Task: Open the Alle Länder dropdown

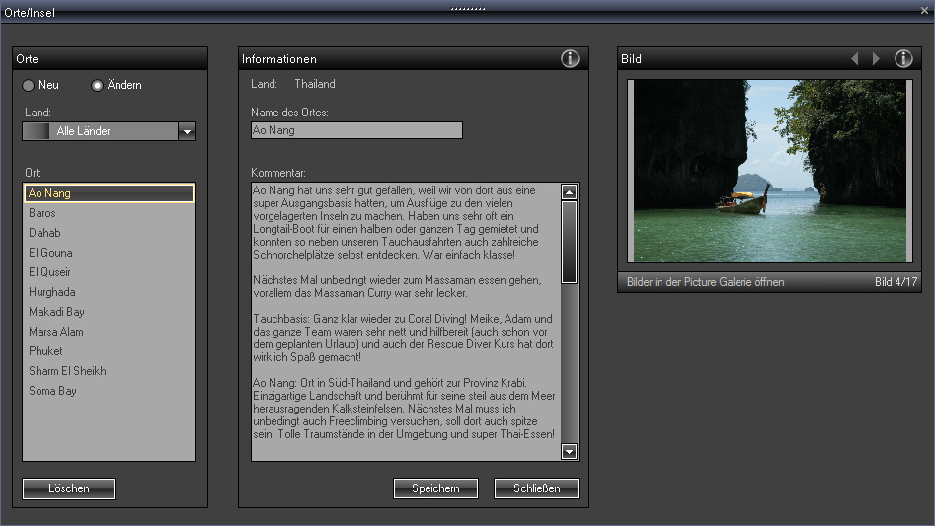Action: pyautogui.click(x=187, y=131)
